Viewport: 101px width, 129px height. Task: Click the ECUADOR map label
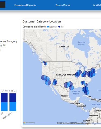pos(87,121)
